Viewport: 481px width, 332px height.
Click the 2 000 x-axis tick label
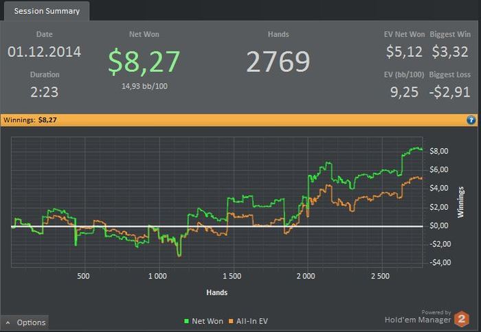(306, 276)
